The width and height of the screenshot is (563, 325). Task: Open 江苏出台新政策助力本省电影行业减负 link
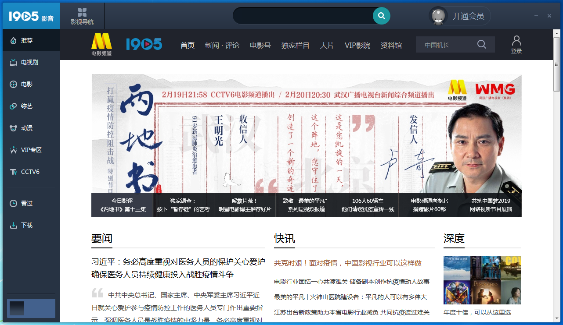(352, 312)
